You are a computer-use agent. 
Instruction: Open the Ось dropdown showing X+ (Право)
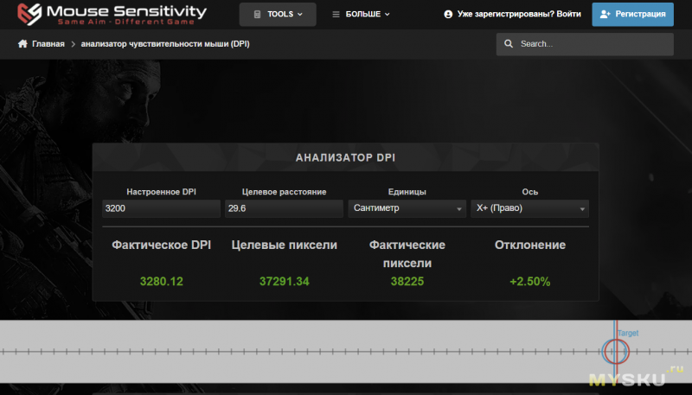click(x=530, y=208)
